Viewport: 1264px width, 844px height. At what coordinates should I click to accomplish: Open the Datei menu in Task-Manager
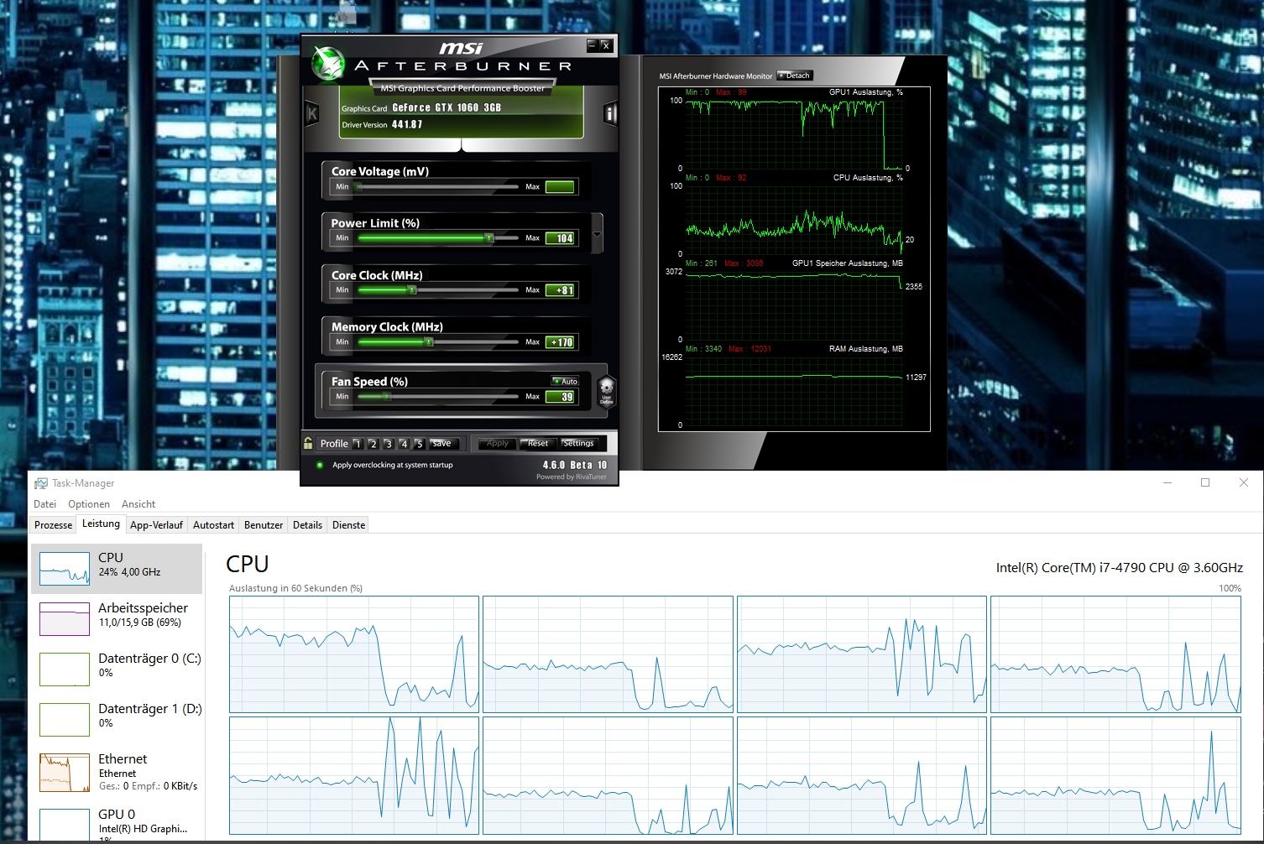click(x=44, y=504)
